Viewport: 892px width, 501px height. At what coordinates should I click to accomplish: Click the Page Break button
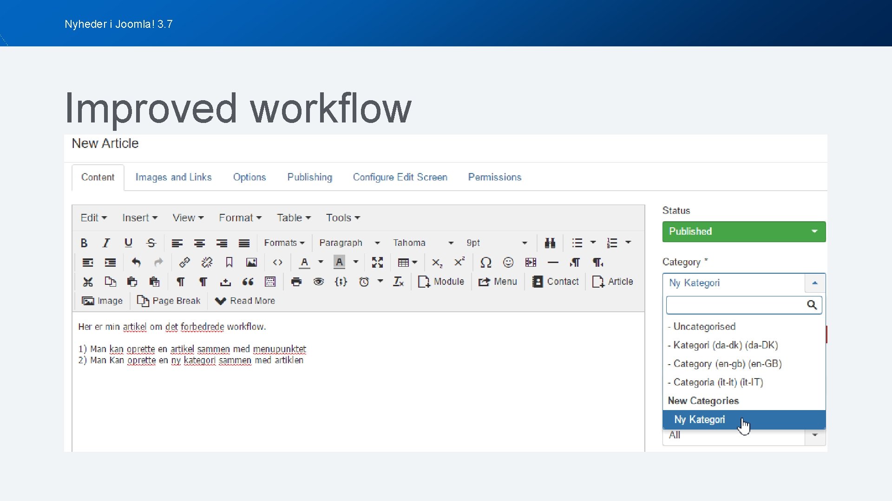[168, 301]
